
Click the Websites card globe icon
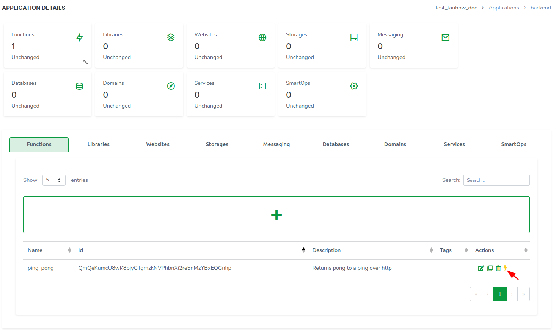tap(262, 38)
